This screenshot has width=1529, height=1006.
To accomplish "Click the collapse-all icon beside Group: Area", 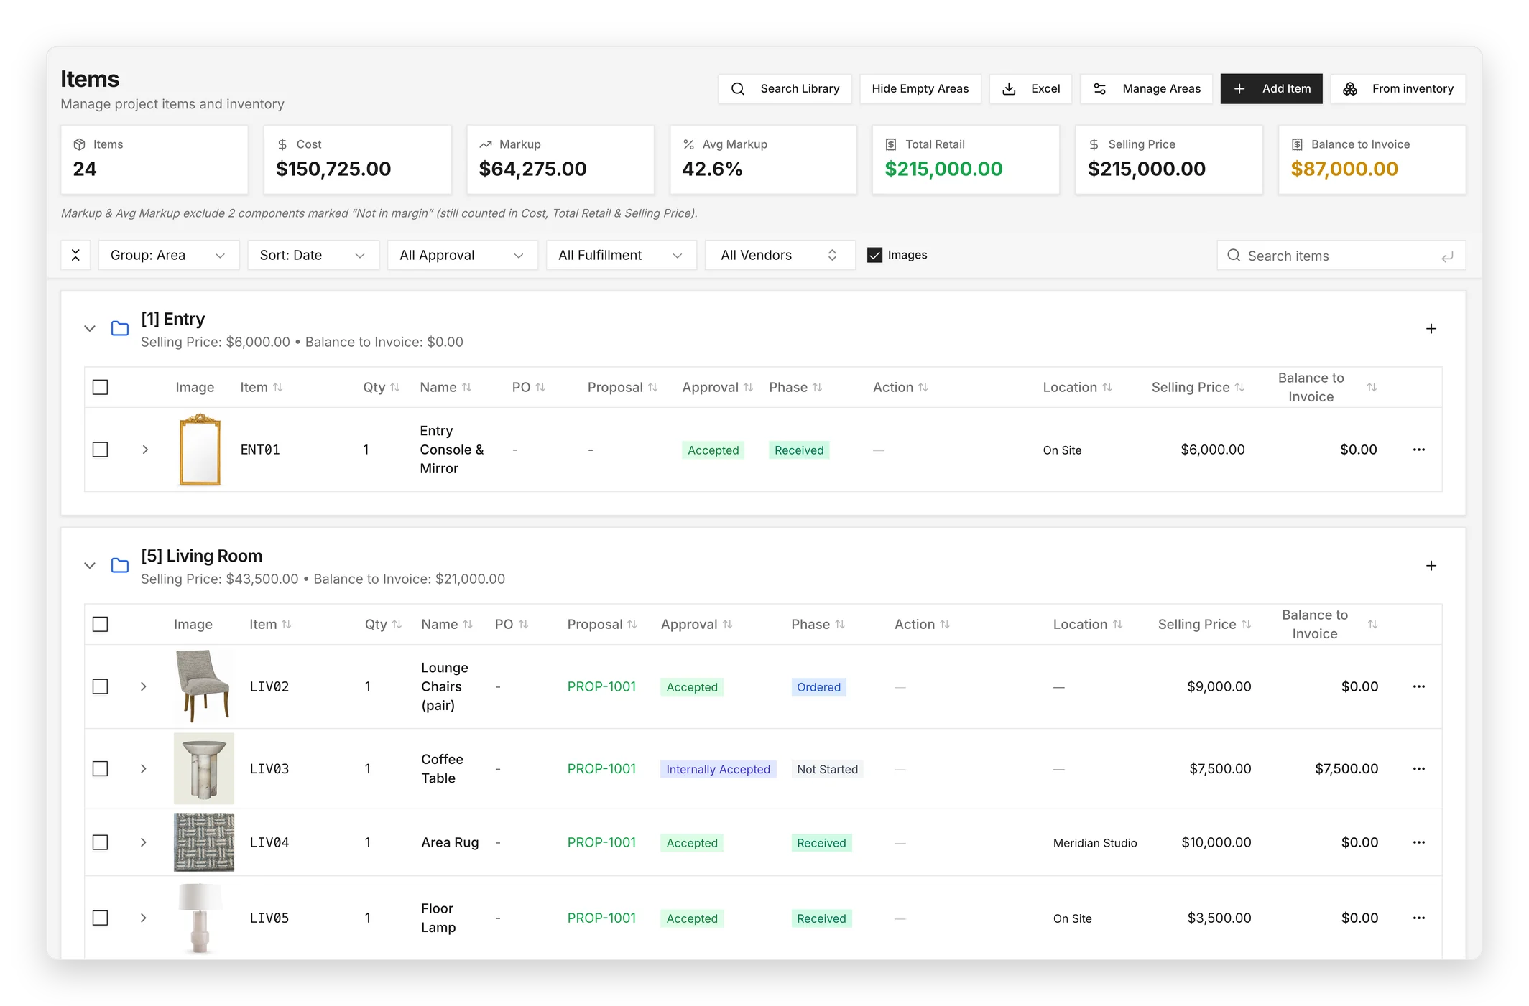I will [75, 255].
